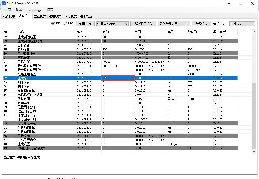This screenshot has width=259, height=179.
Task: Open the 保存全部参数 dropdown
Action: tap(174, 24)
